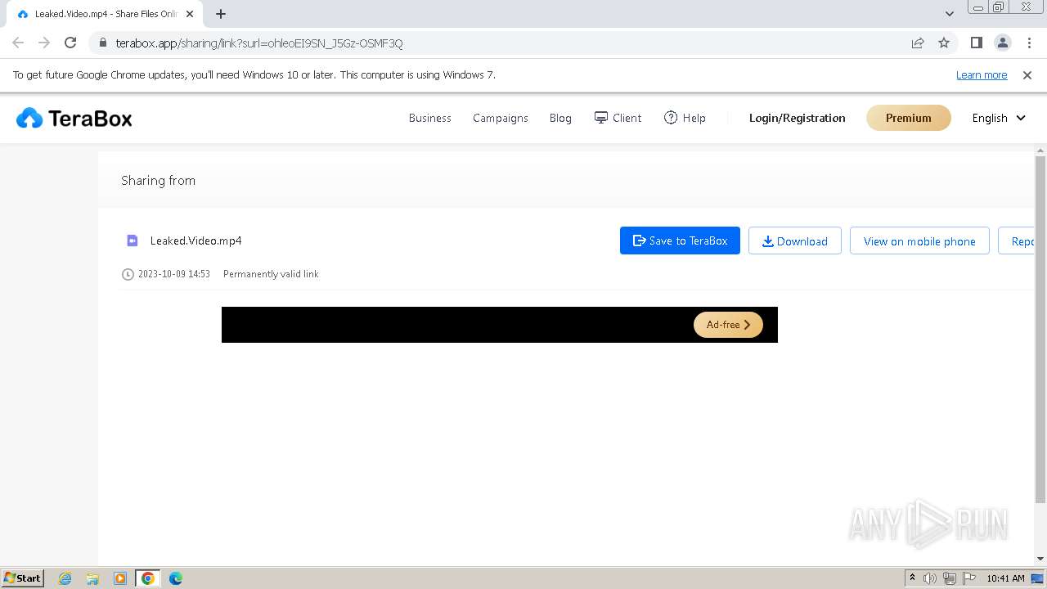
Task: Click the black advertisement banner
Action: pyautogui.click(x=500, y=325)
